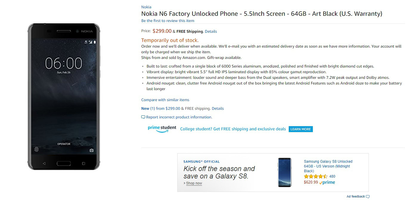The width and height of the screenshot is (410, 202).
Task: Click the Details link beside FREE Shipping
Action: pos(211,31)
